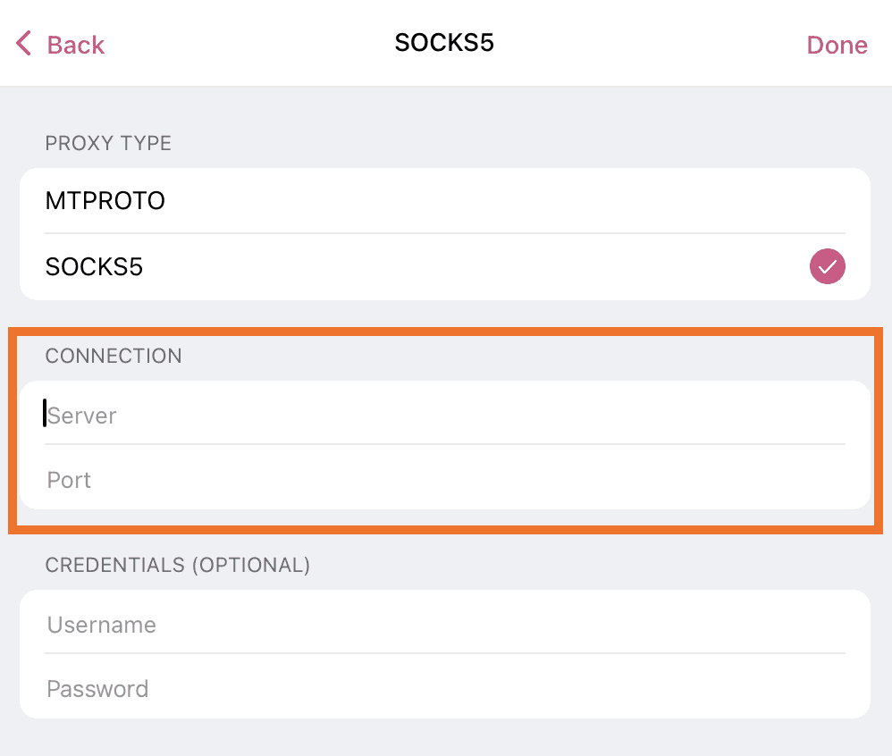Click empty background below the Password field
This screenshot has height=756, width=892.
445,738
